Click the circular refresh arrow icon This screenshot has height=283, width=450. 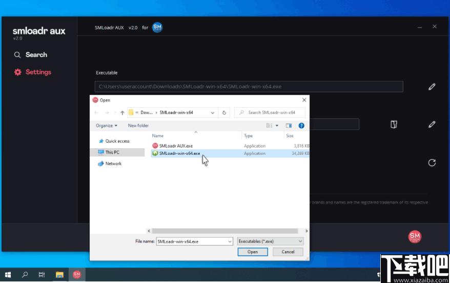(432, 163)
